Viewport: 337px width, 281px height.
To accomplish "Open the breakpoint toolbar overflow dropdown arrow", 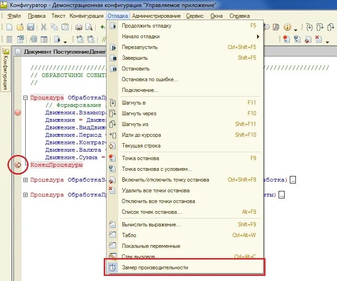I will (x=327, y=42).
